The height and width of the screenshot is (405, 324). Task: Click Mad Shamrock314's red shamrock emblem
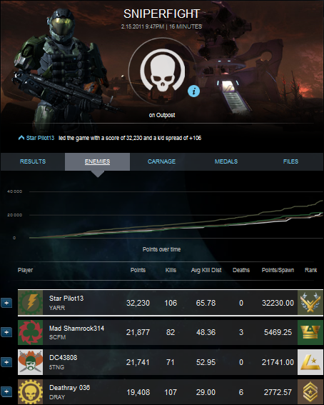pyautogui.click(x=31, y=332)
